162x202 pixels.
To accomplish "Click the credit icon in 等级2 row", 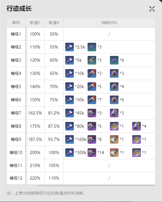I will pyautogui.click(x=70, y=47).
